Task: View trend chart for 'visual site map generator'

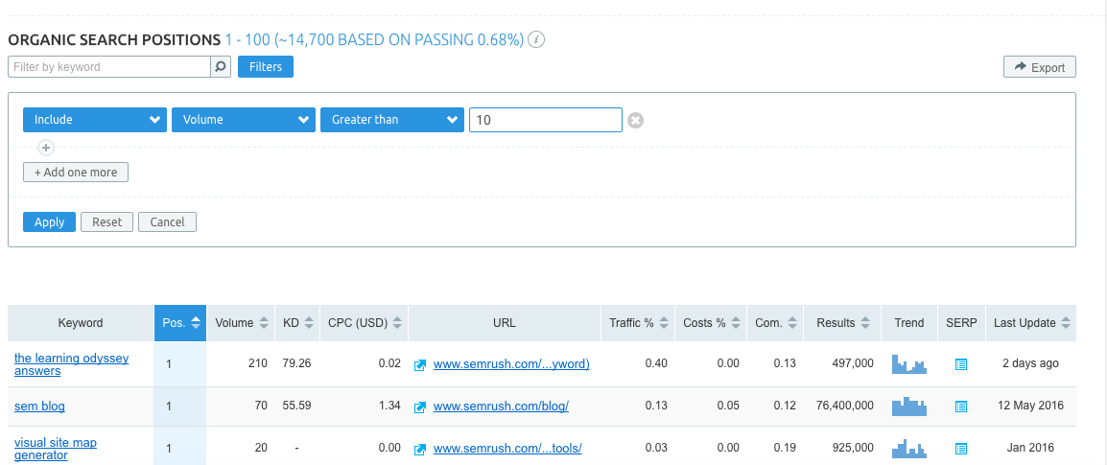Action: (908, 448)
